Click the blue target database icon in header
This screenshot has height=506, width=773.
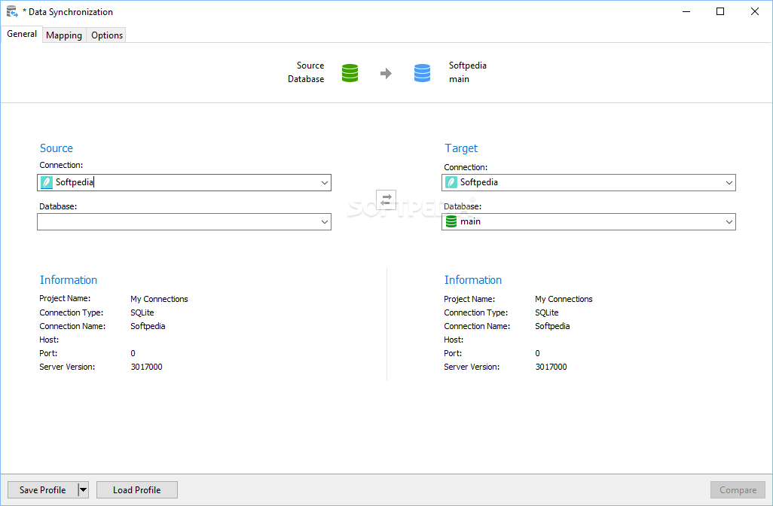pyautogui.click(x=422, y=73)
